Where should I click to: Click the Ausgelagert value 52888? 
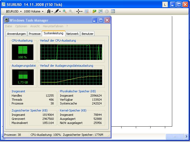click(x=98, y=119)
